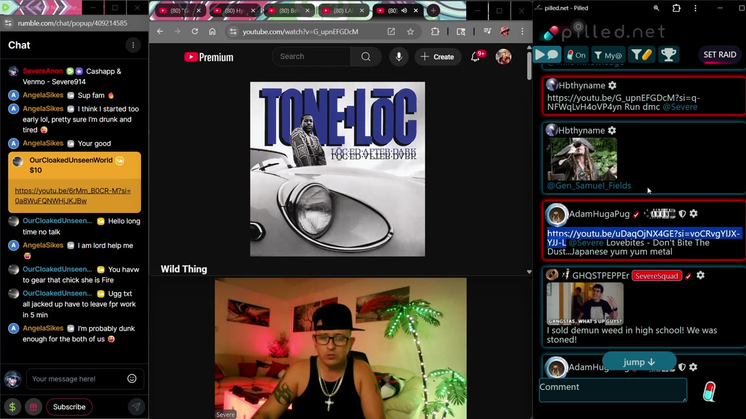Click the YouTube search field

(311, 56)
